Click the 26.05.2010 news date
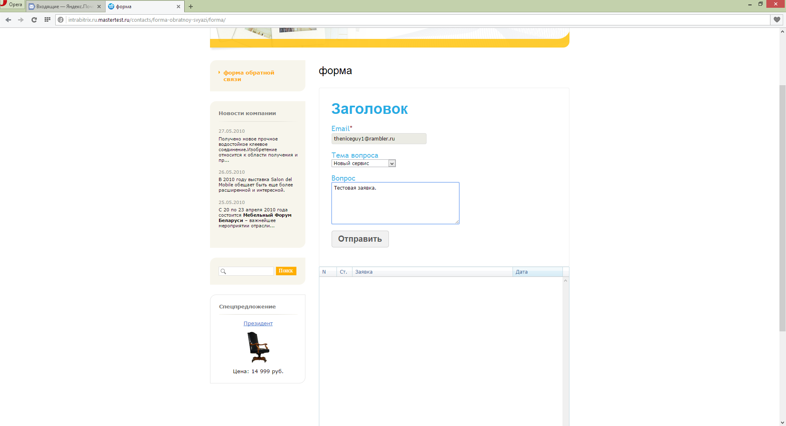The image size is (786, 426). pyautogui.click(x=232, y=172)
